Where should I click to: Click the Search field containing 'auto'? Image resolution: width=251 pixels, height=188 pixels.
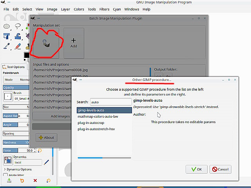(111, 102)
